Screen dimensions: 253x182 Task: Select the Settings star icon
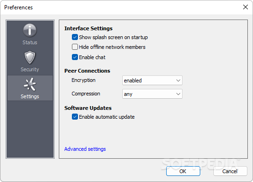(30, 84)
